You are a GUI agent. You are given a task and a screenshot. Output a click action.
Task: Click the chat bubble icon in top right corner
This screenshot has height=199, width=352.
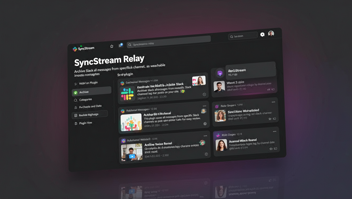pyautogui.click(x=262, y=34)
